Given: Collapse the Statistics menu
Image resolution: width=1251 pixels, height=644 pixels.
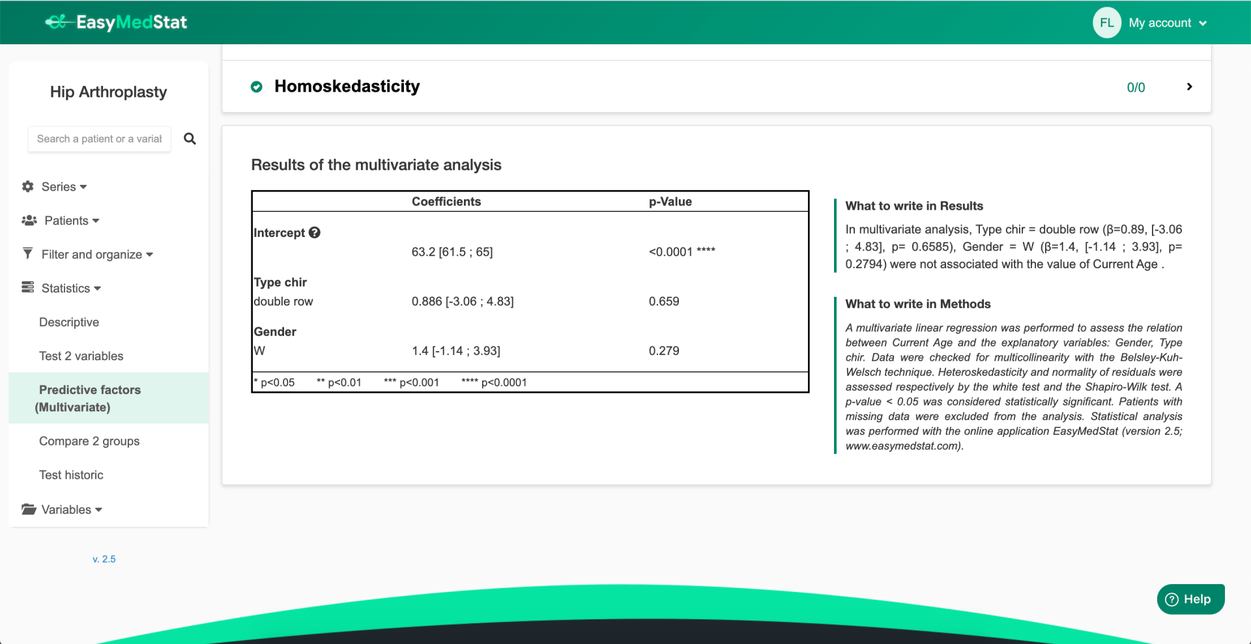Looking at the screenshot, I should pyautogui.click(x=71, y=288).
